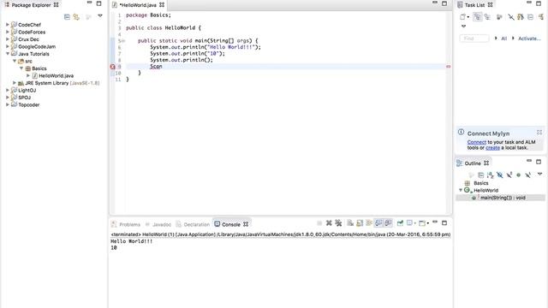548x308 pixels.
Task: Toggle Link with Editor in Package Explorer
Action: coord(76,17)
